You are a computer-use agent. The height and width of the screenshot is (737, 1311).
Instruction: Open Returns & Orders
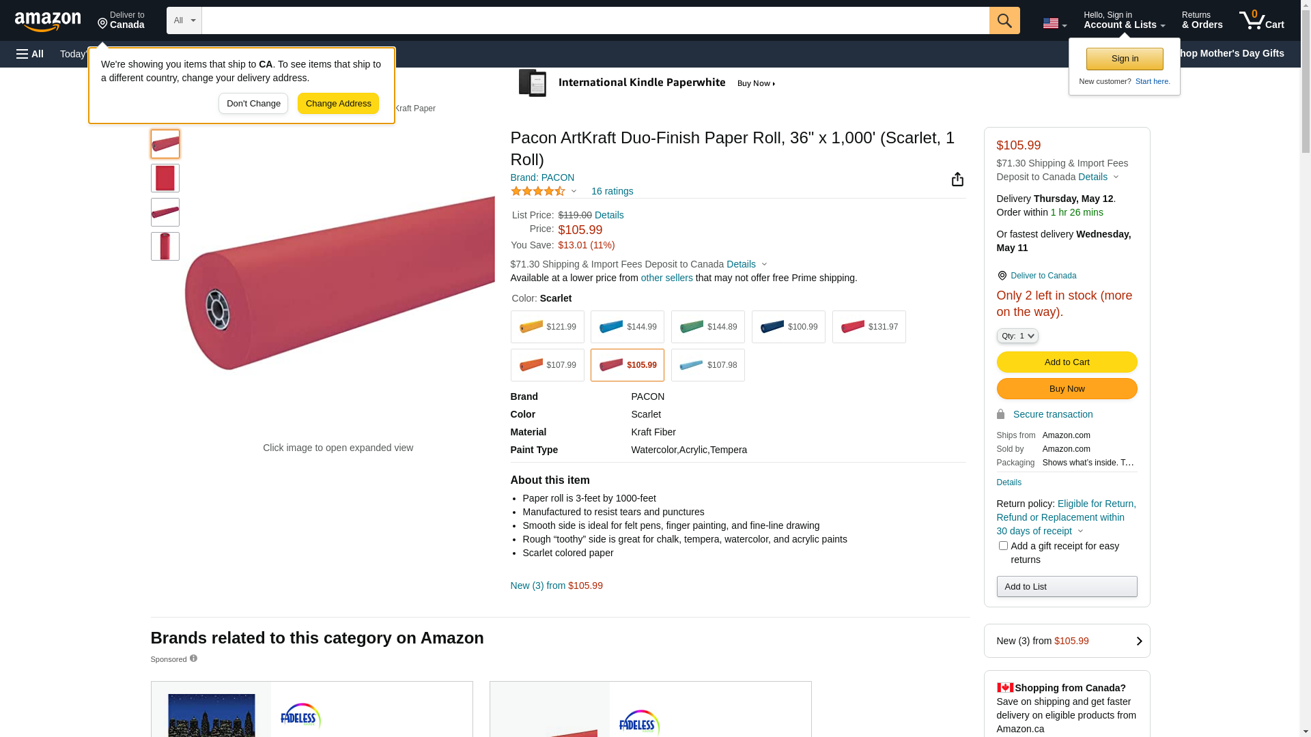(x=1202, y=20)
